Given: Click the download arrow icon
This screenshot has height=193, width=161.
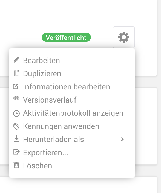Looking at the screenshot, I should click(x=16, y=139).
